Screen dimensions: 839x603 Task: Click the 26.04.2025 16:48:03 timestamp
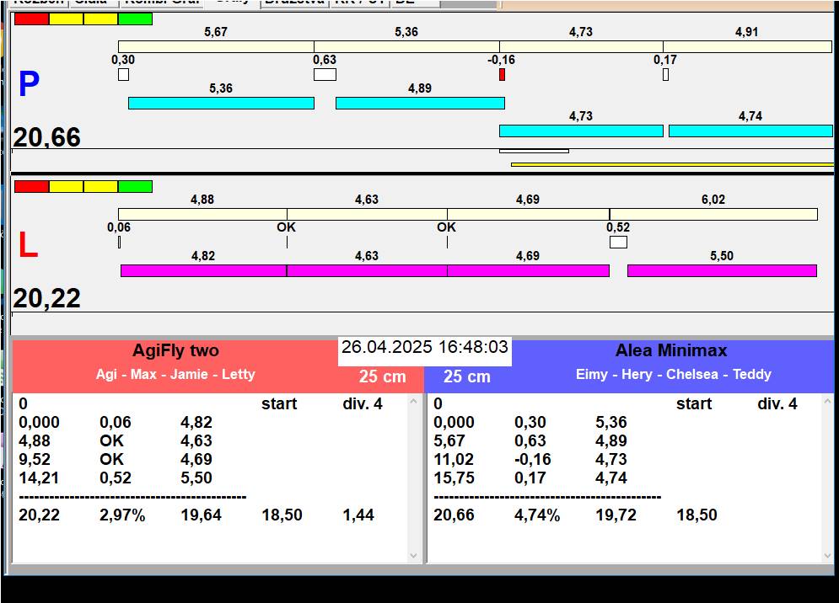(x=425, y=348)
